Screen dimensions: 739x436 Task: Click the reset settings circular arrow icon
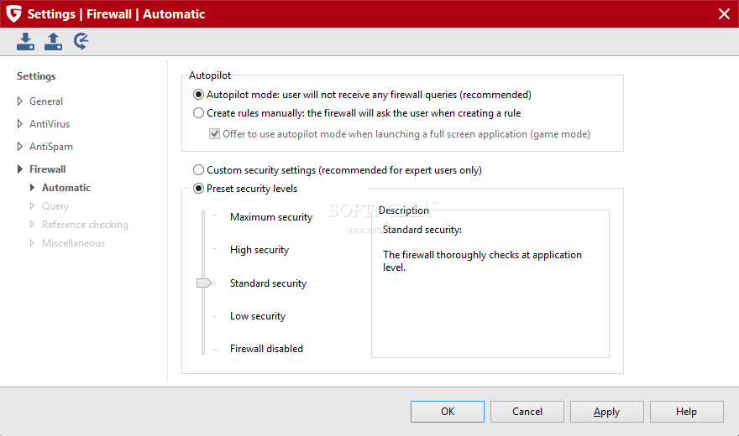(81, 41)
